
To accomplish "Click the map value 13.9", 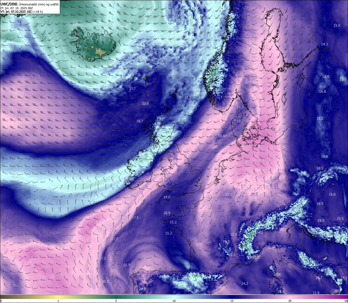I will coord(337,26).
